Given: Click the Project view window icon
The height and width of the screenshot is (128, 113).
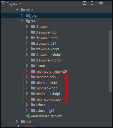Looking at the screenshot, I should (3, 4).
